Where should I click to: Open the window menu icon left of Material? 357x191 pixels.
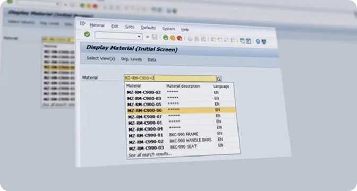point(82,24)
